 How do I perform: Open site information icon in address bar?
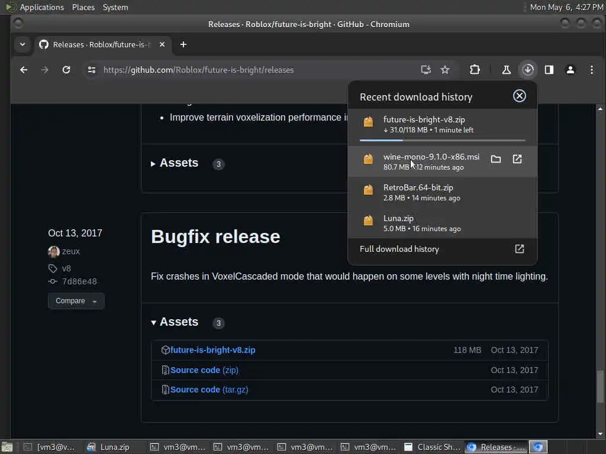pos(92,70)
